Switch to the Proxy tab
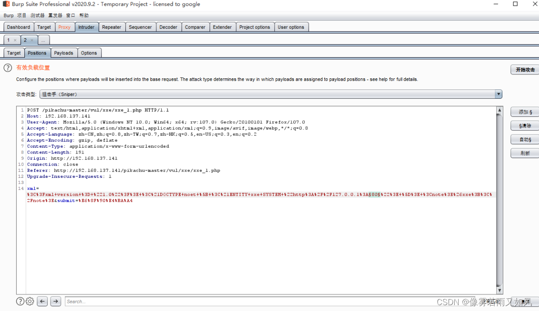Screen dimensions: 539x311 64,27
